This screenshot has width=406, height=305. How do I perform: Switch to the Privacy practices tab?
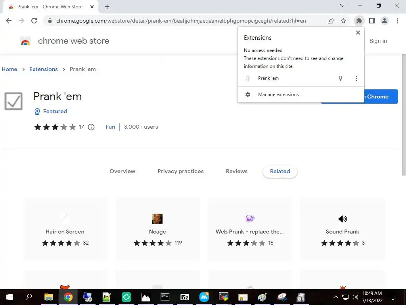coord(180,171)
